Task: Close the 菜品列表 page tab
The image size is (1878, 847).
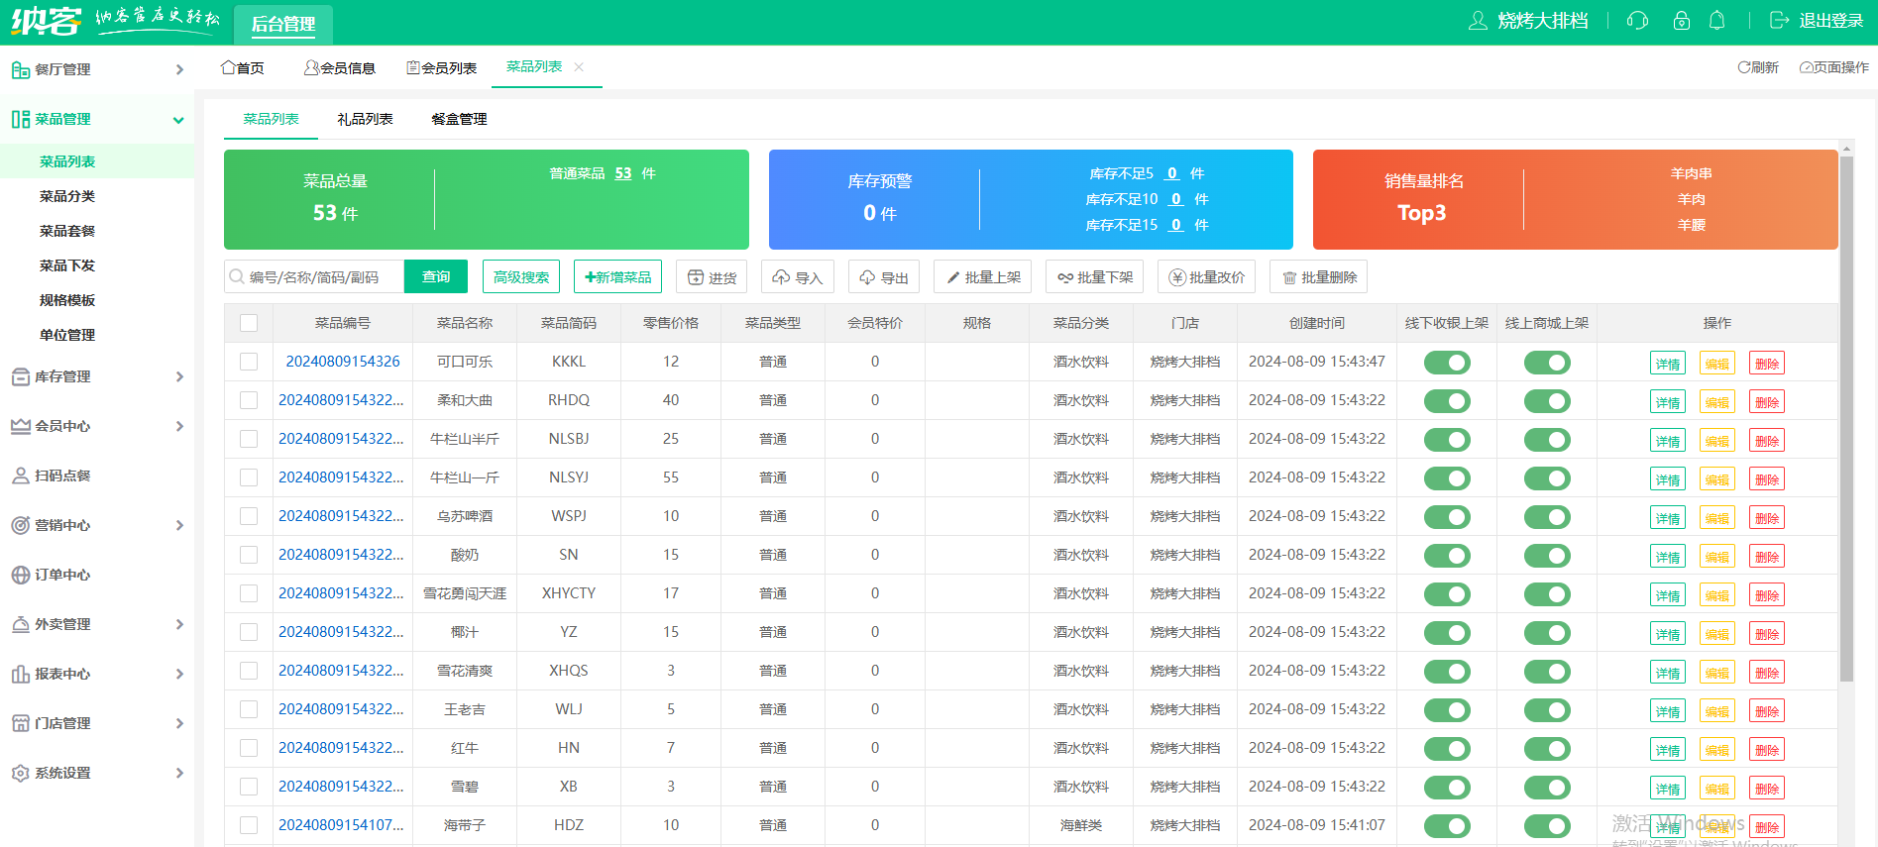Action: tap(579, 66)
